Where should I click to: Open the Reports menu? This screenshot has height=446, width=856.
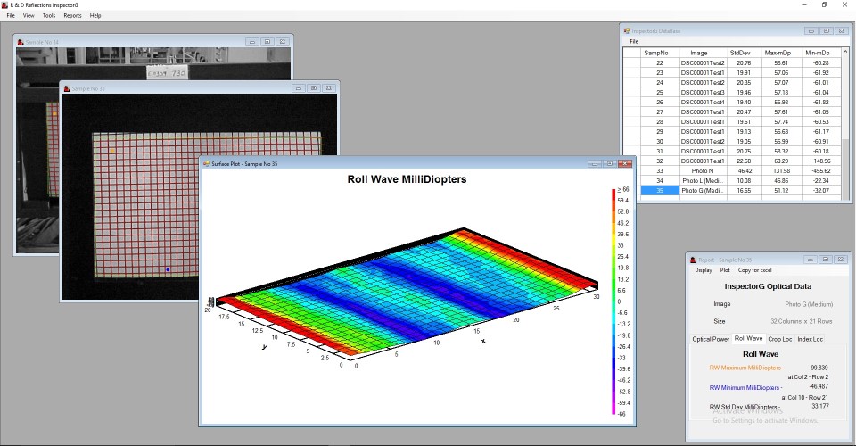(x=72, y=15)
